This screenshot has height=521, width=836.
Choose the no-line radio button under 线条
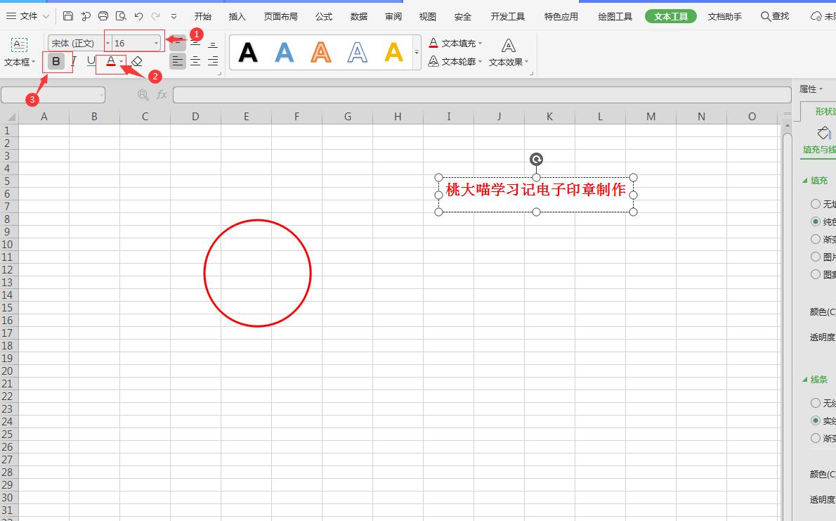(x=816, y=403)
